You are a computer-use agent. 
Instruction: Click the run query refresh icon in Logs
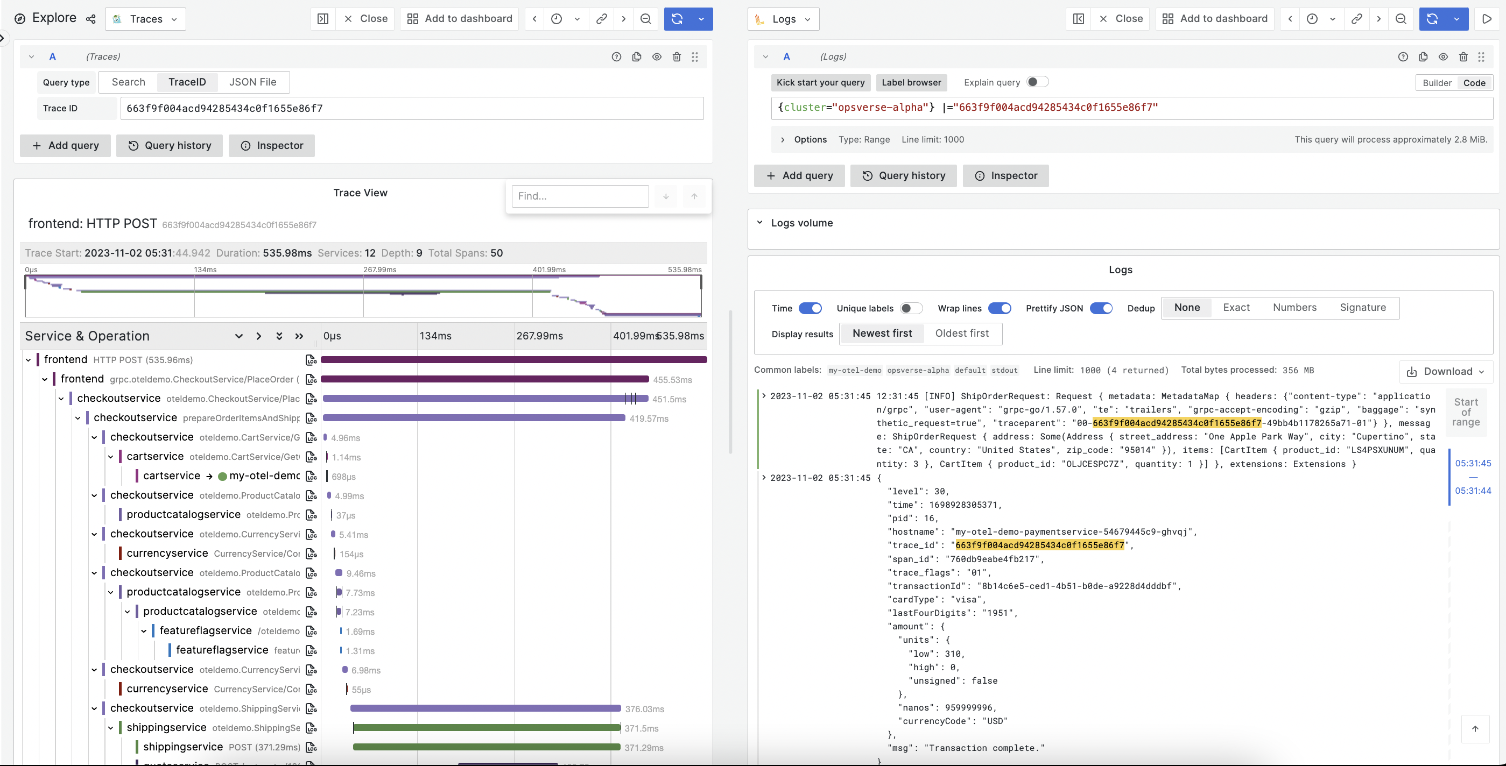pyautogui.click(x=1432, y=19)
